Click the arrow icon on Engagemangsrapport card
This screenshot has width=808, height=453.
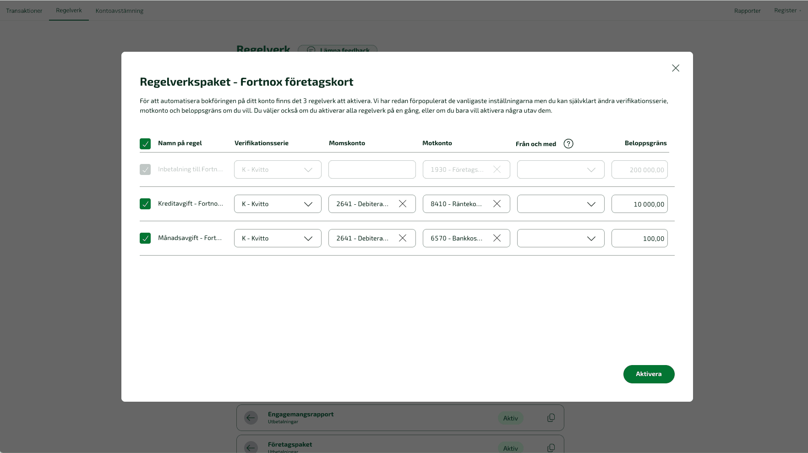pyautogui.click(x=251, y=417)
